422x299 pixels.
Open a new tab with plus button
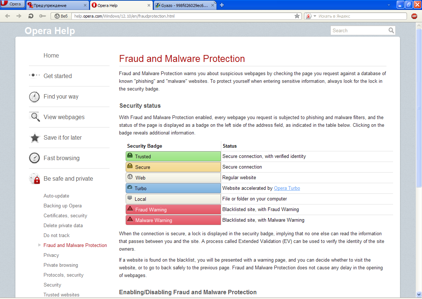(x=222, y=5)
